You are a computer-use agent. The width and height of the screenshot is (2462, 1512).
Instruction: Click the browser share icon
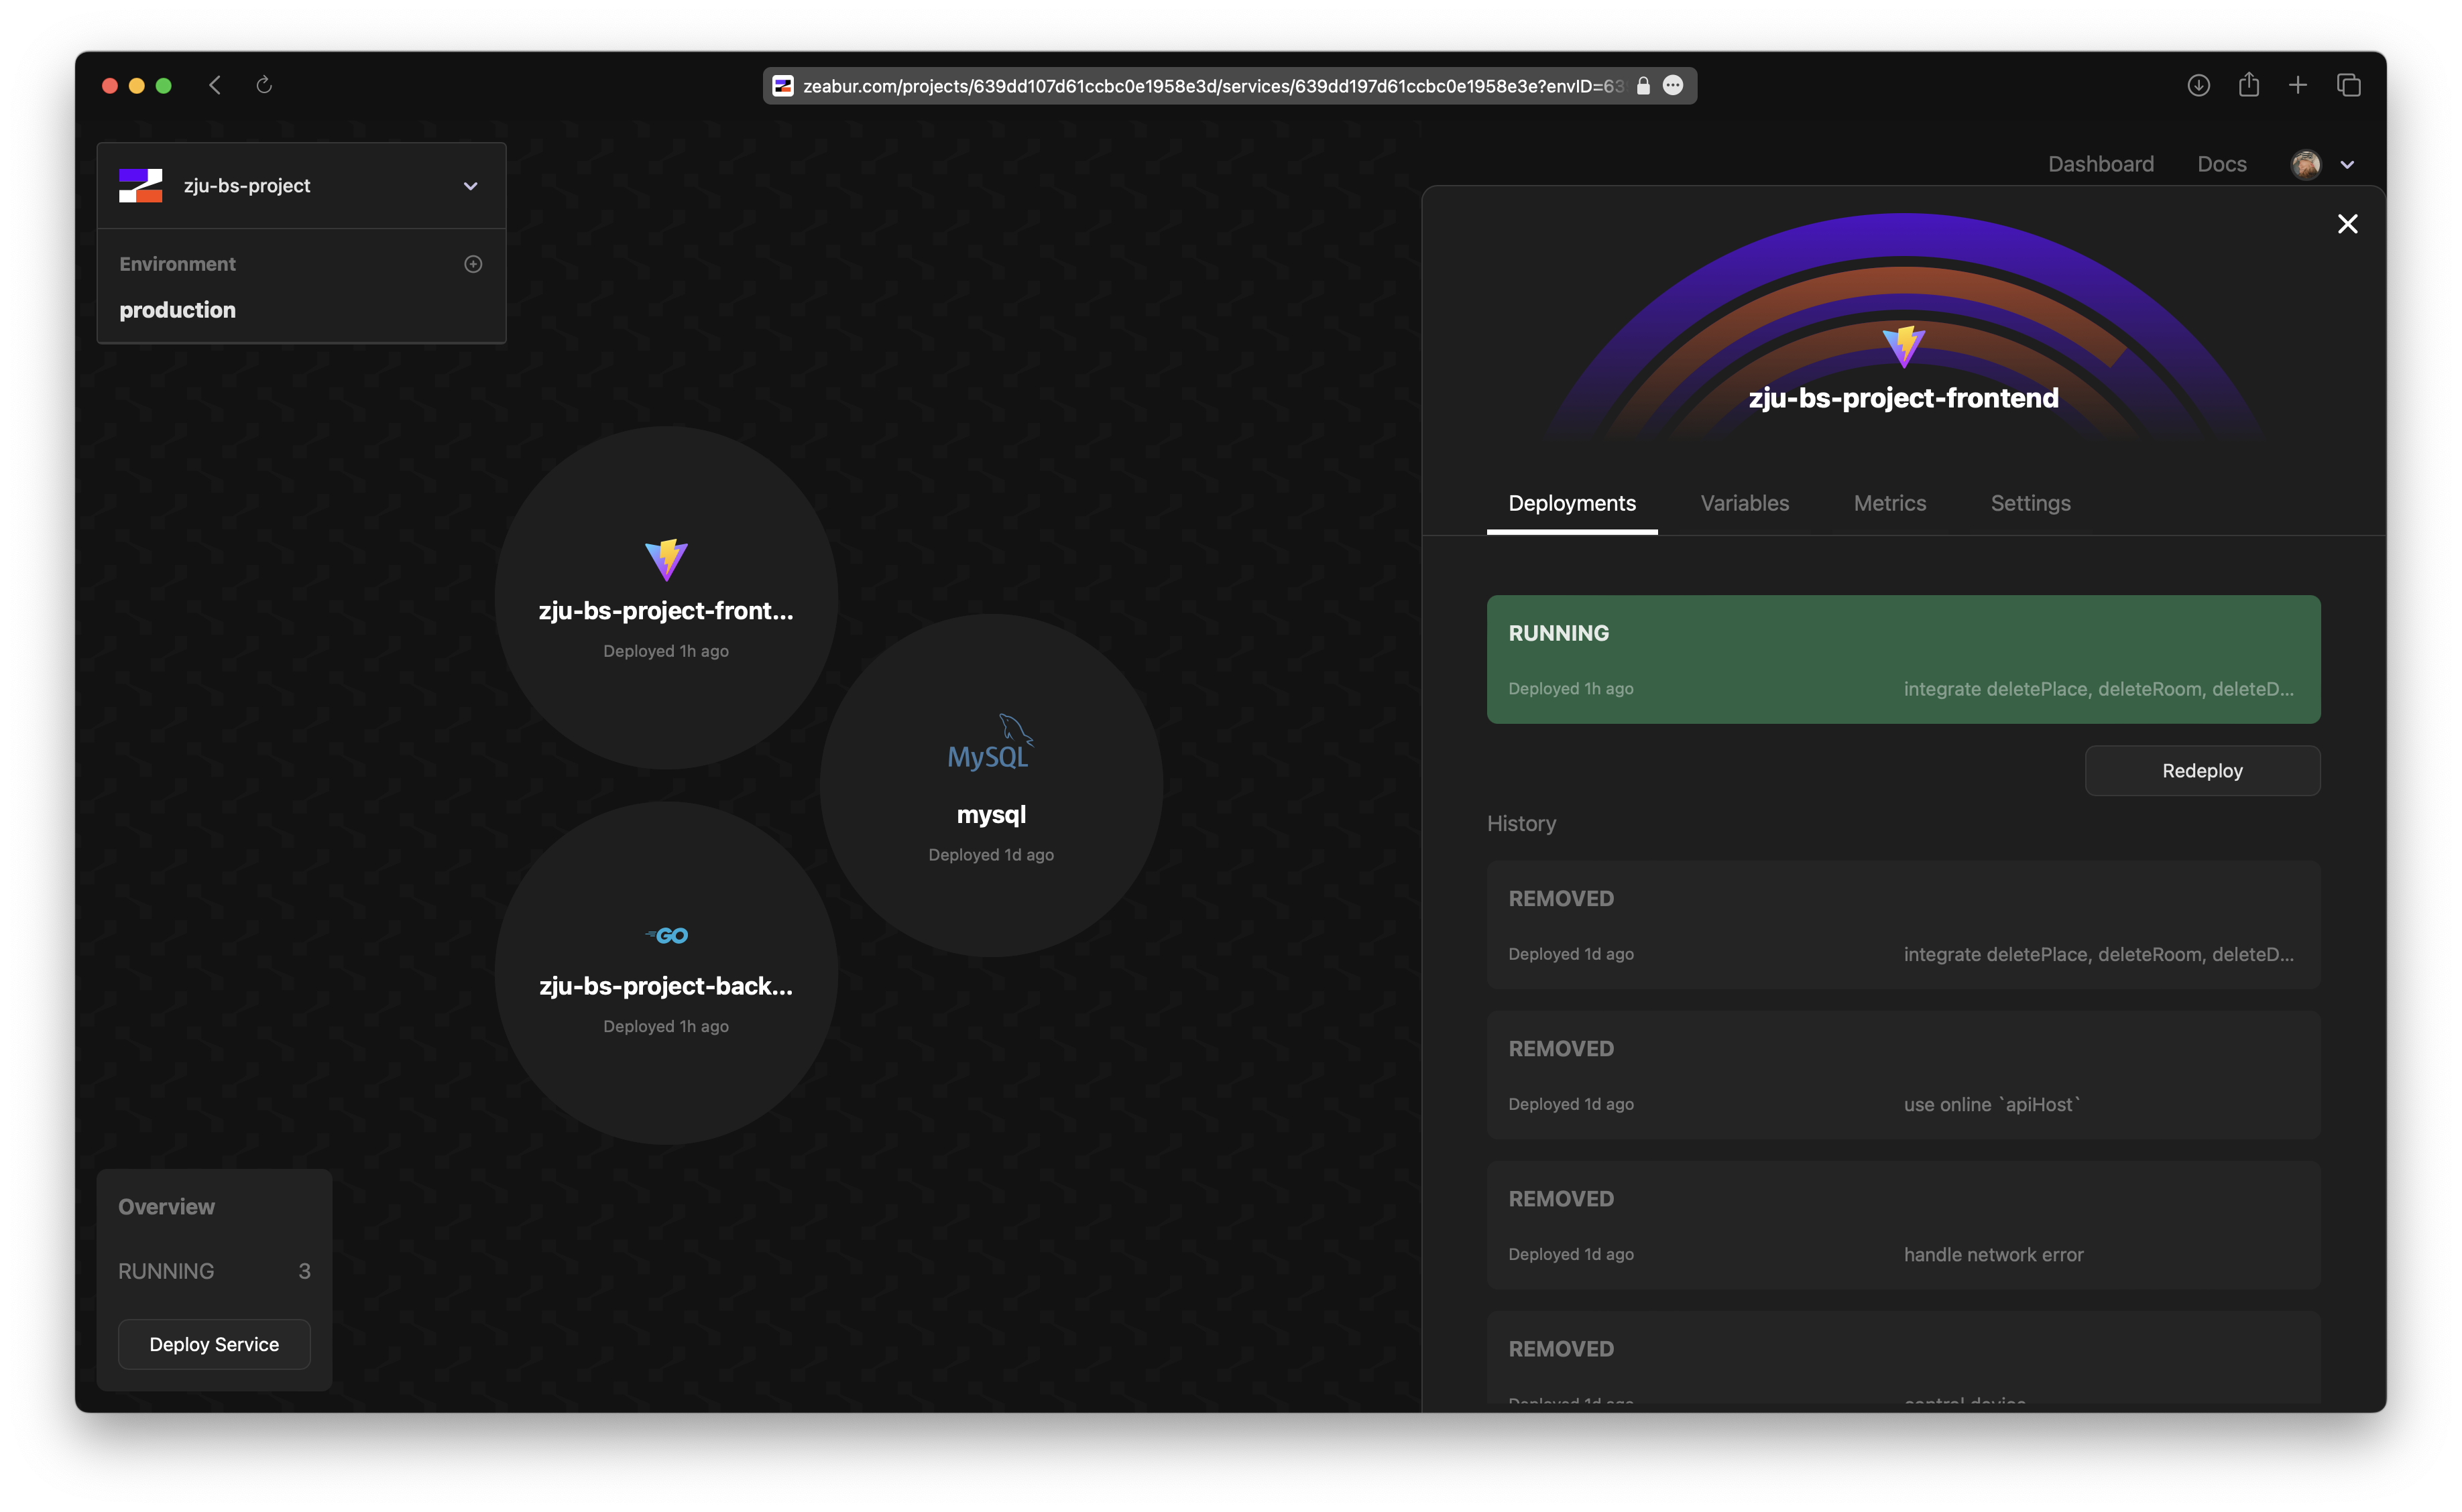pyautogui.click(x=2249, y=85)
